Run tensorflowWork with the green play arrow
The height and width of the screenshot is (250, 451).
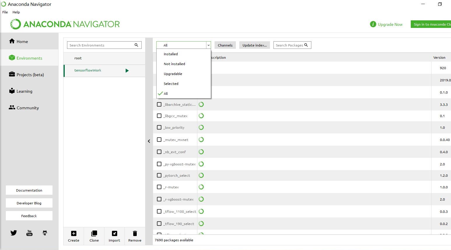pyautogui.click(x=127, y=71)
